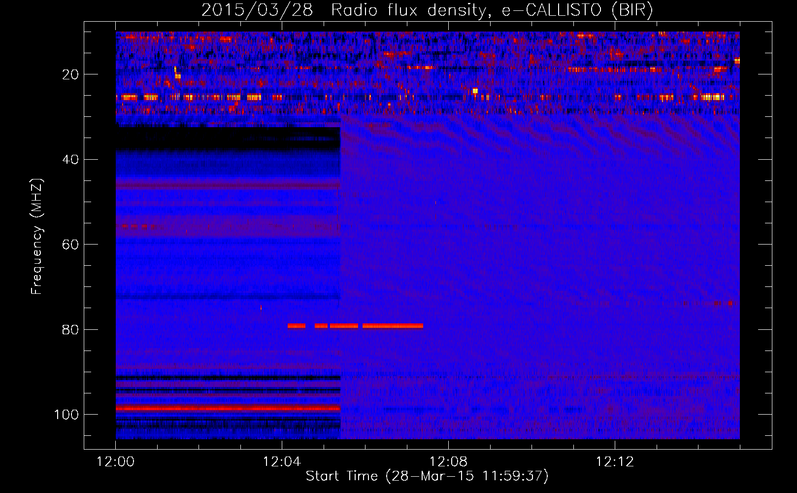Click the 12:08 time tick label
797x493 pixels.
(x=448, y=462)
